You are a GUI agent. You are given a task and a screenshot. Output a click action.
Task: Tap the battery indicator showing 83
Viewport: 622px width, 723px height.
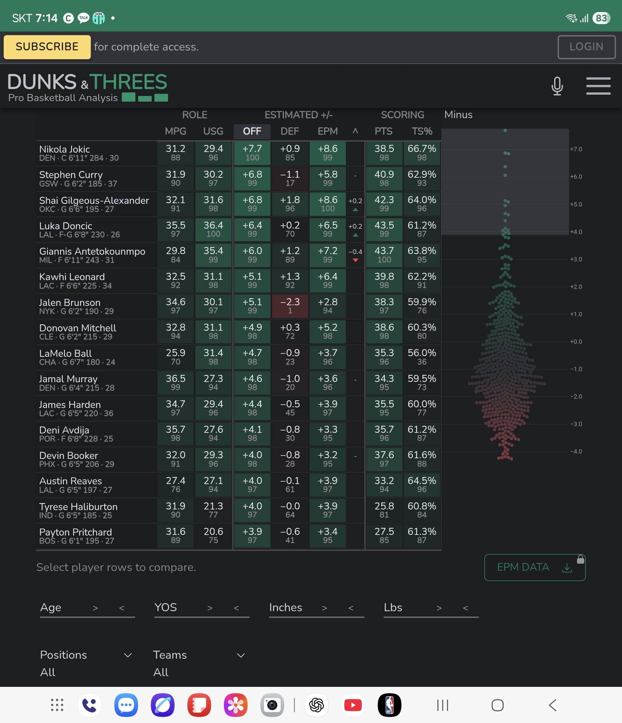(601, 18)
